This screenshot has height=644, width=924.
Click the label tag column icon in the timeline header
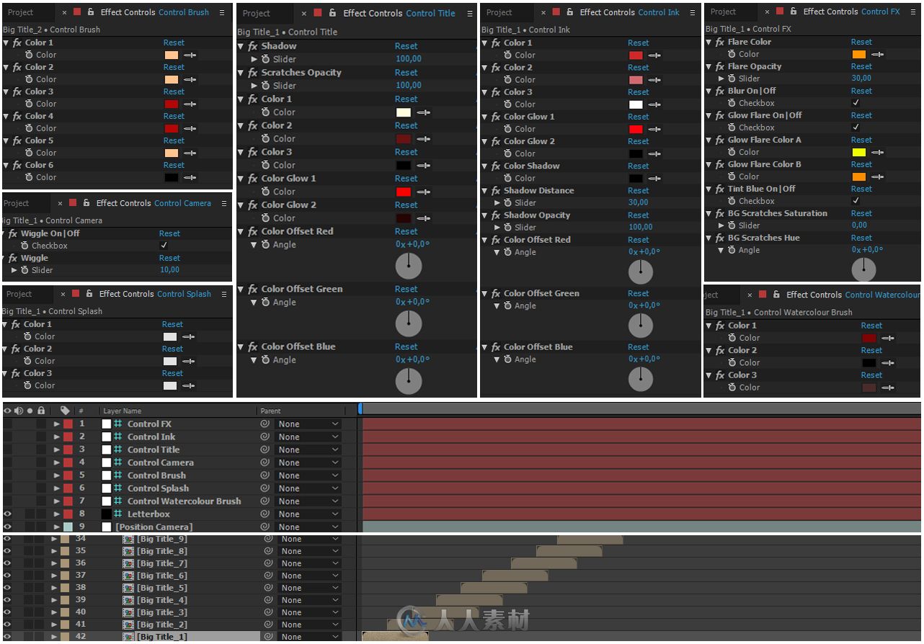click(65, 411)
